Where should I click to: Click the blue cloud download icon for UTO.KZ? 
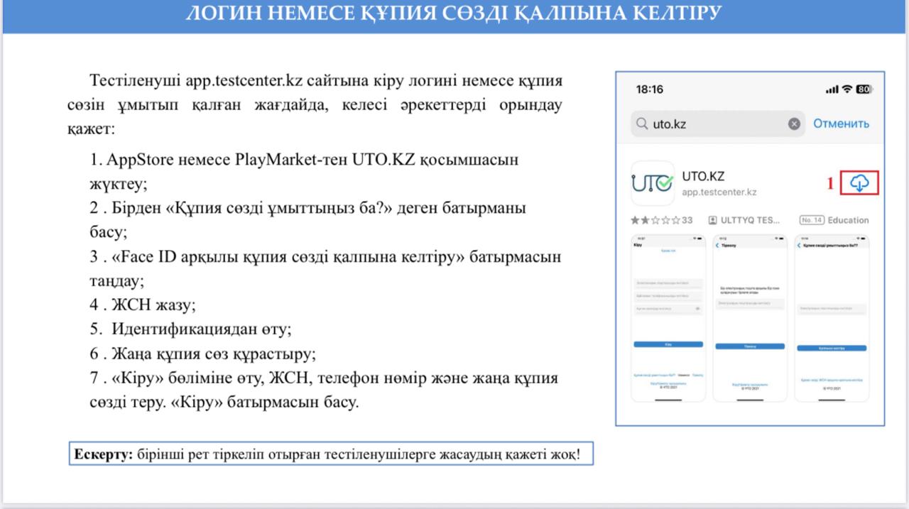coord(859,183)
